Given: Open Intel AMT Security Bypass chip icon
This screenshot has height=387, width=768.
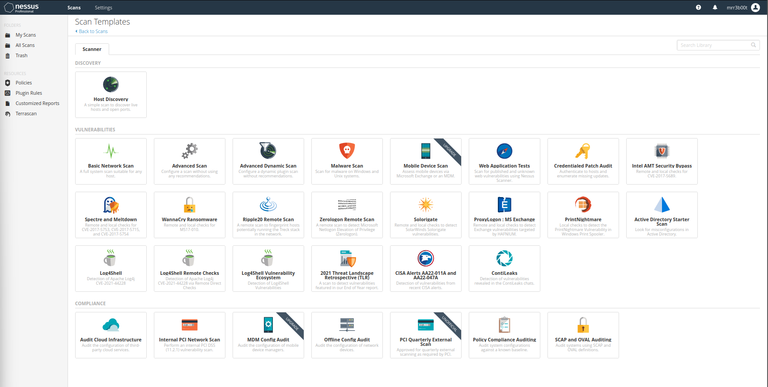Looking at the screenshot, I should click(x=662, y=151).
